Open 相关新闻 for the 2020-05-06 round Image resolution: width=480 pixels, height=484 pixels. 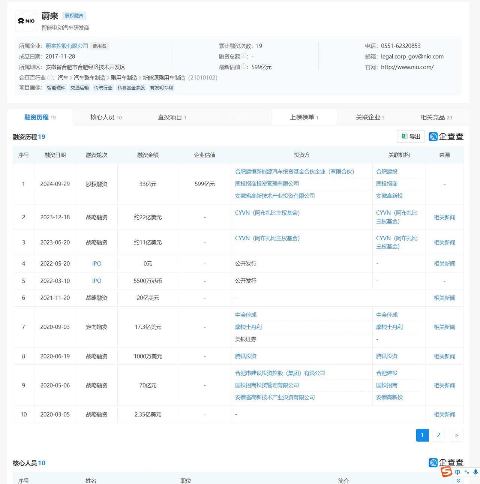click(x=444, y=385)
